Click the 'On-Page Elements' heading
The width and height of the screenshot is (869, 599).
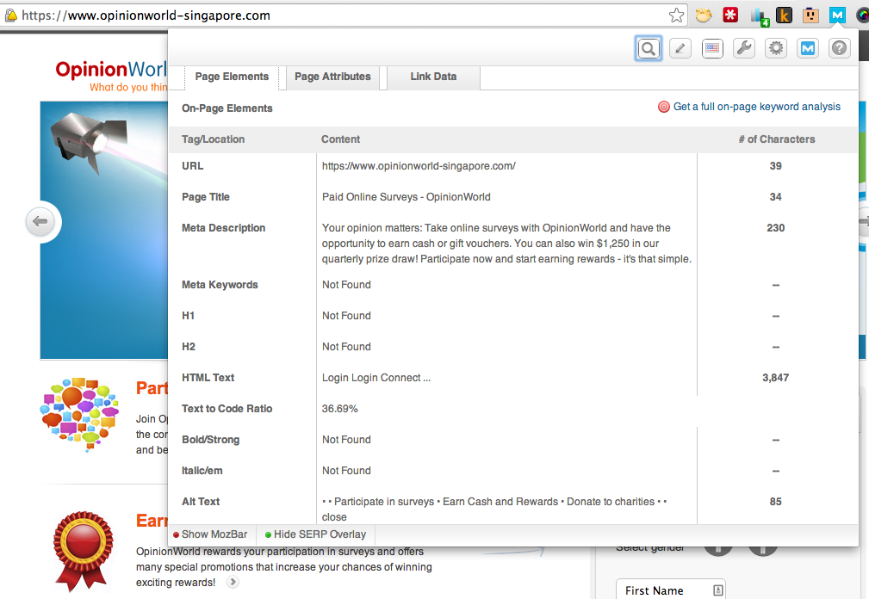pos(227,108)
